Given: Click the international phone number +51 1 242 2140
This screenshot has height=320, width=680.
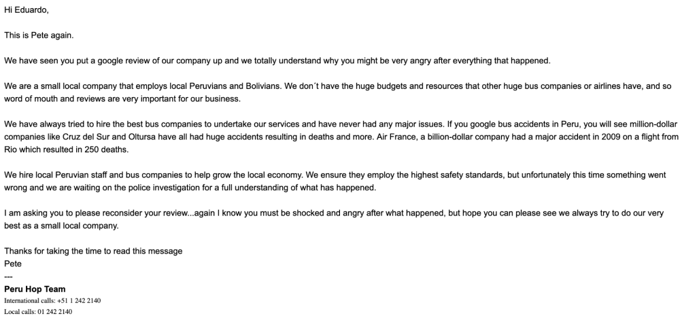Looking at the screenshot, I should (x=76, y=300).
